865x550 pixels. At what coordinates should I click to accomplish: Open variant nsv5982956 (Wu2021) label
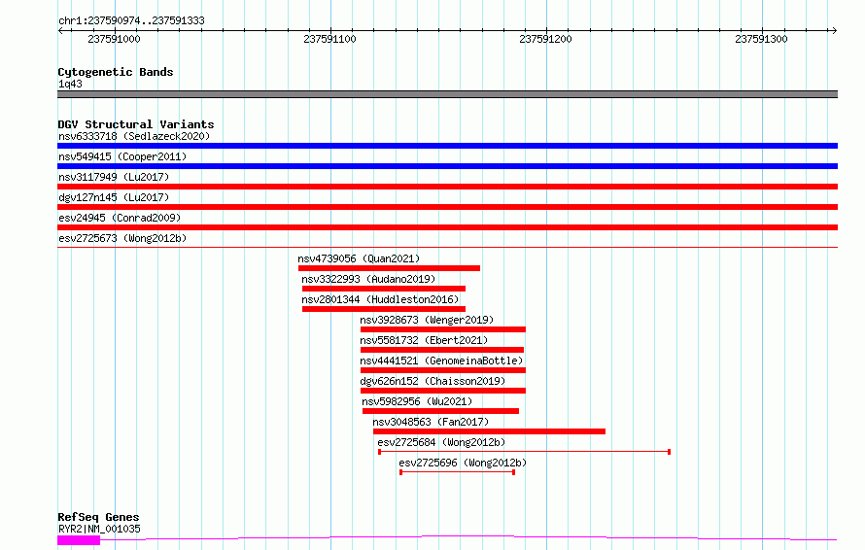(417, 401)
